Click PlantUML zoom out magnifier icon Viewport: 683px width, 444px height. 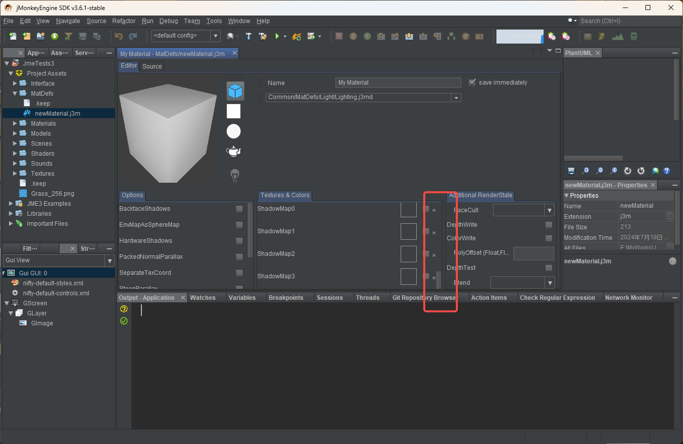(600, 171)
